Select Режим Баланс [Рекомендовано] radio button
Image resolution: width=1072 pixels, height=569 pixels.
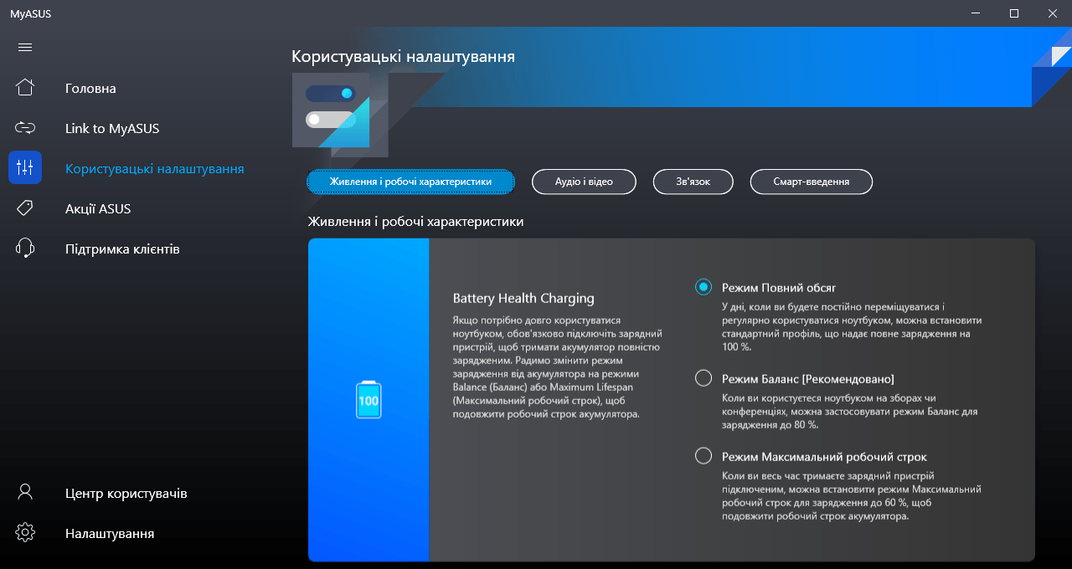tap(703, 378)
